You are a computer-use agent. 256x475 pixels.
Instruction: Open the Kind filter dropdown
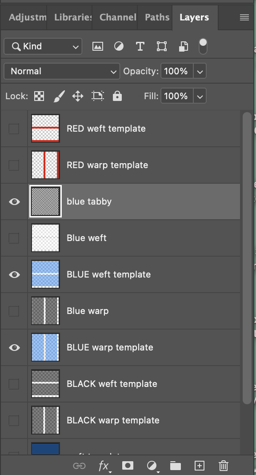tap(43, 46)
